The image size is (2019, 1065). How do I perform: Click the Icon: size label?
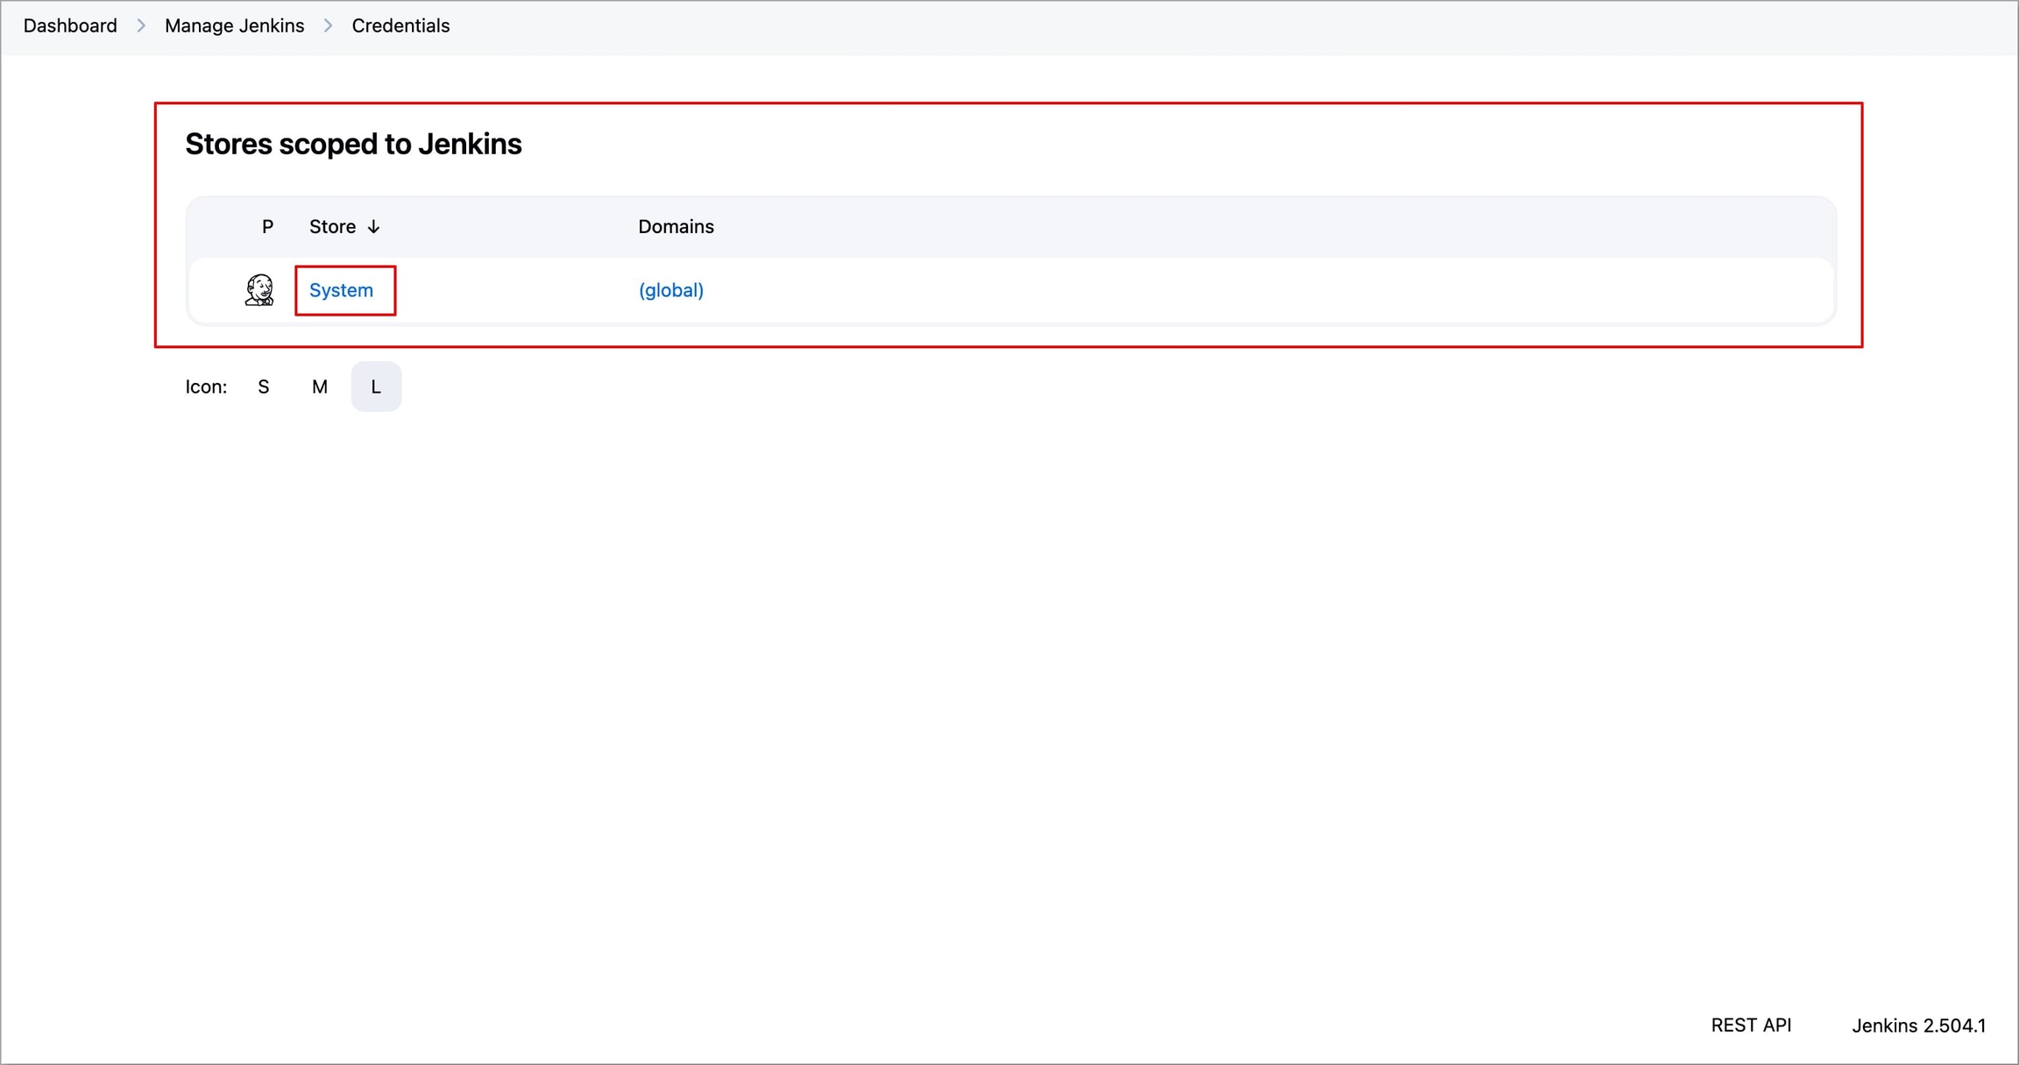[206, 387]
